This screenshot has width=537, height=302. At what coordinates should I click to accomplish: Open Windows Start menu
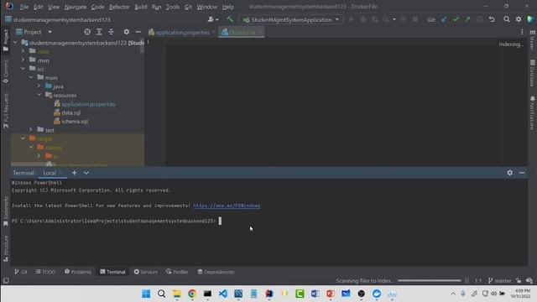pos(146,294)
